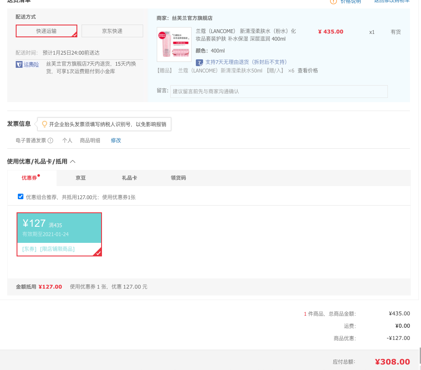Click the [东券] [限店铺限商品] coupon label
The width and height of the screenshot is (421, 370).
coord(48,249)
